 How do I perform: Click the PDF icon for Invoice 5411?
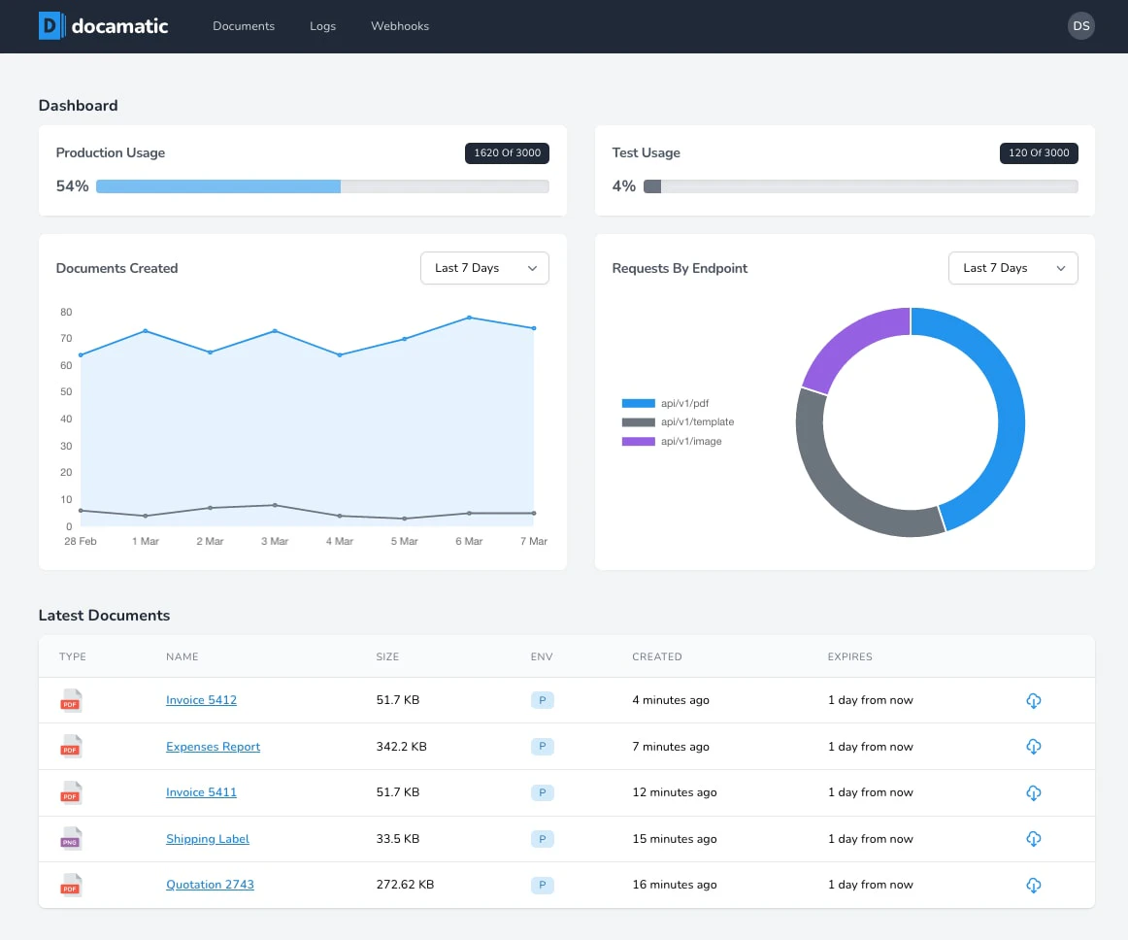[x=70, y=792]
